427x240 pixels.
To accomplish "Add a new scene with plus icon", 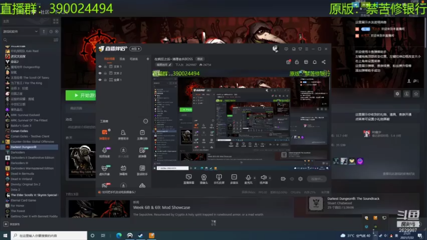I will (148, 59).
